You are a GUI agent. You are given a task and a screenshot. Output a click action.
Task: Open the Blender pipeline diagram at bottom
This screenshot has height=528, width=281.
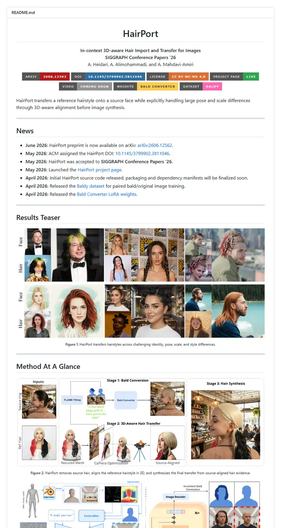[140, 505]
